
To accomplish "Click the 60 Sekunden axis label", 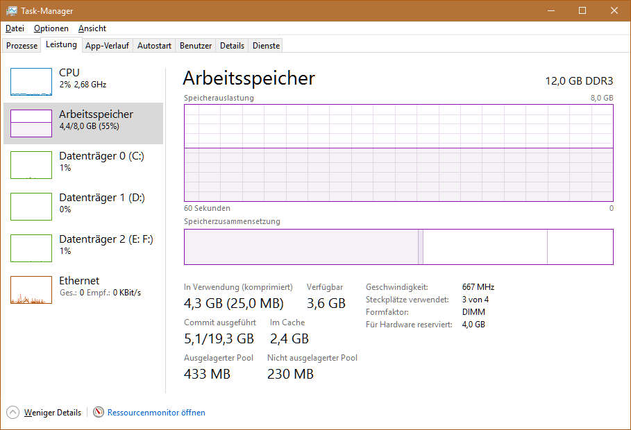I will [x=207, y=208].
